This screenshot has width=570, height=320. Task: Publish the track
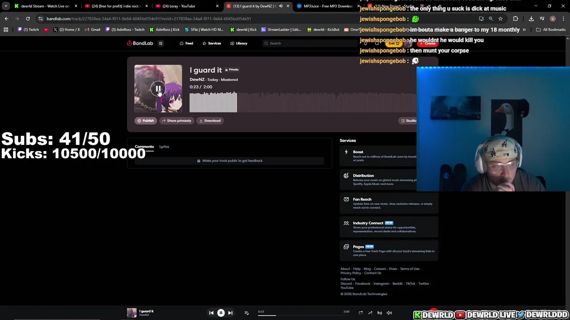(x=146, y=120)
